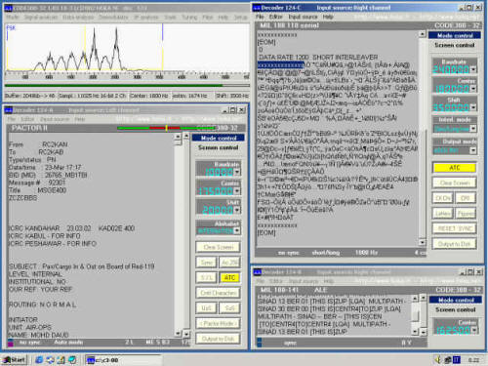Open the Shift 200.00 dropdown in PACTOR panel
The height and width of the screenshot is (366, 488).
point(237,210)
